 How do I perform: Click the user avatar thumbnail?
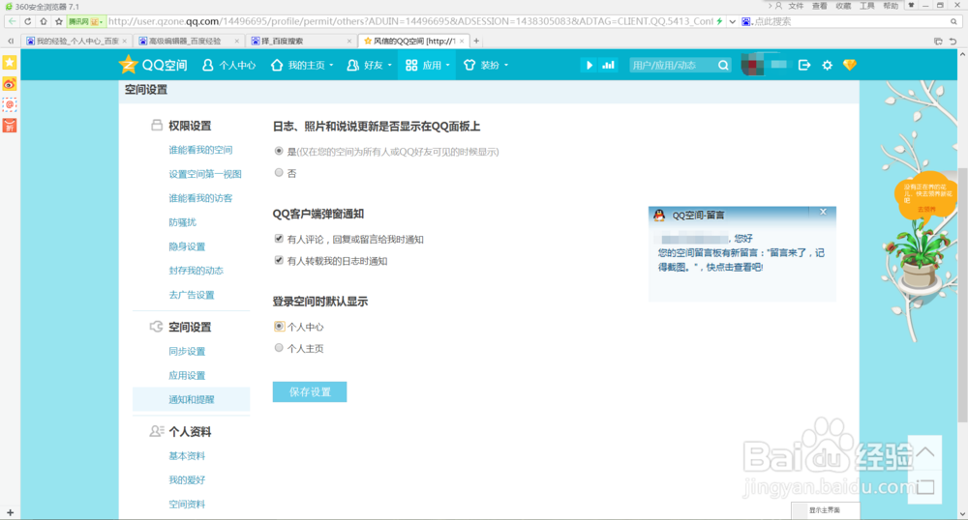(752, 65)
